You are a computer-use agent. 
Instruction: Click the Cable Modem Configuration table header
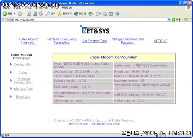114,58
